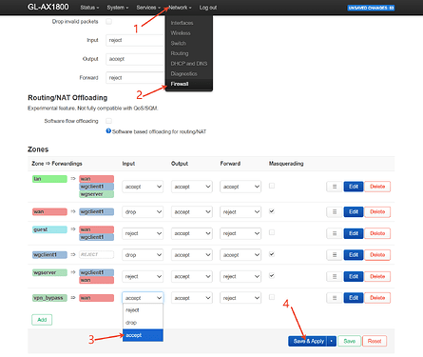Select drop in the open Input dropdown list
The height and width of the screenshot is (357, 423).
[143, 323]
